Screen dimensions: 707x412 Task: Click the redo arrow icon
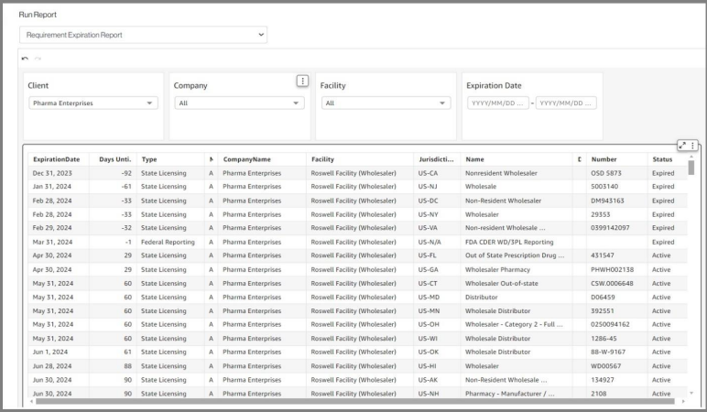(38, 59)
